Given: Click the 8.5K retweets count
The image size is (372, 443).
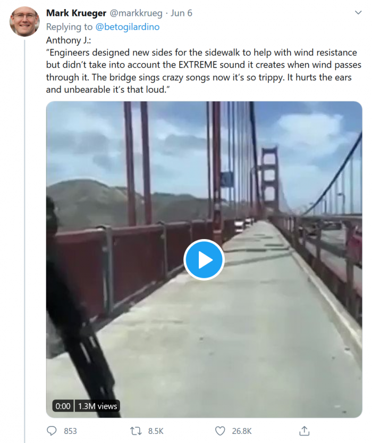Looking at the screenshot, I should coord(155,431).
